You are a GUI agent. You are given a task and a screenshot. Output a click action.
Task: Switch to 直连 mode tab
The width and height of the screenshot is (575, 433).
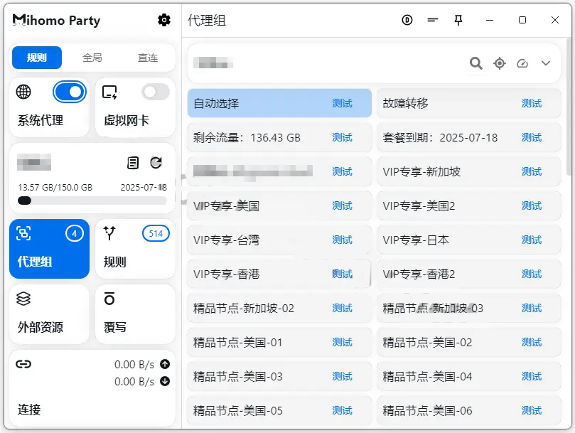pyautogui.click(x=148, y=58)
